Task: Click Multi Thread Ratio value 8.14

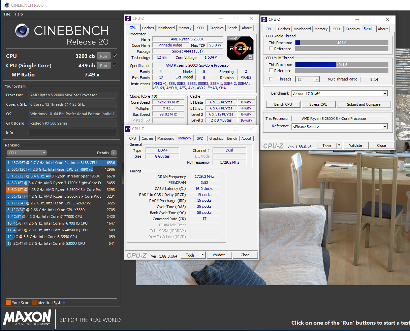Action: tap(374, 79)
